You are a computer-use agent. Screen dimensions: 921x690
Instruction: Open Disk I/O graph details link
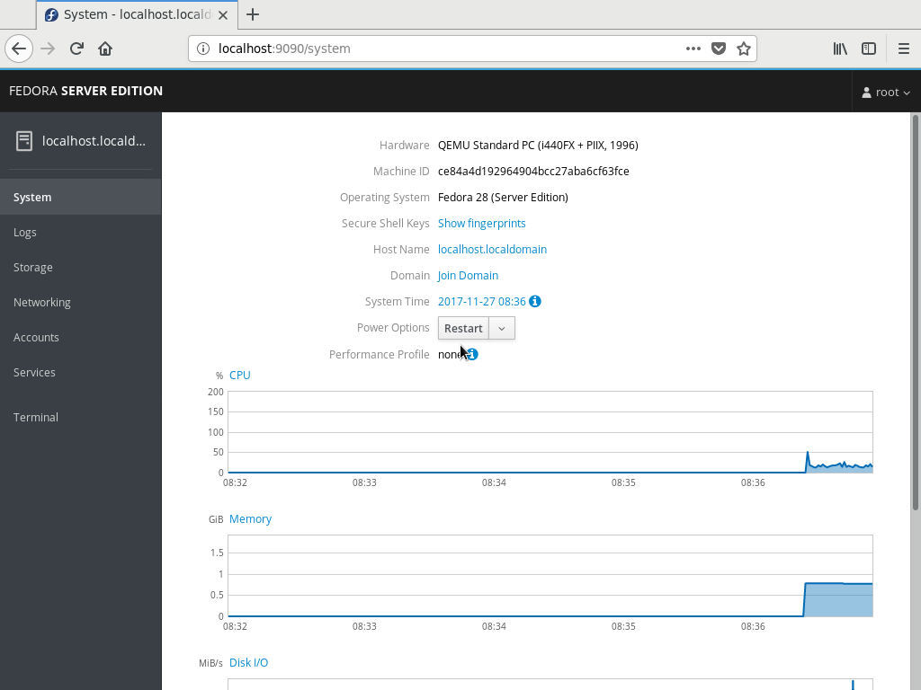coord(248,662)
